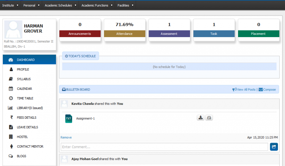
Task: Click the Hostel building icon
Action: (x=11, y=137)
